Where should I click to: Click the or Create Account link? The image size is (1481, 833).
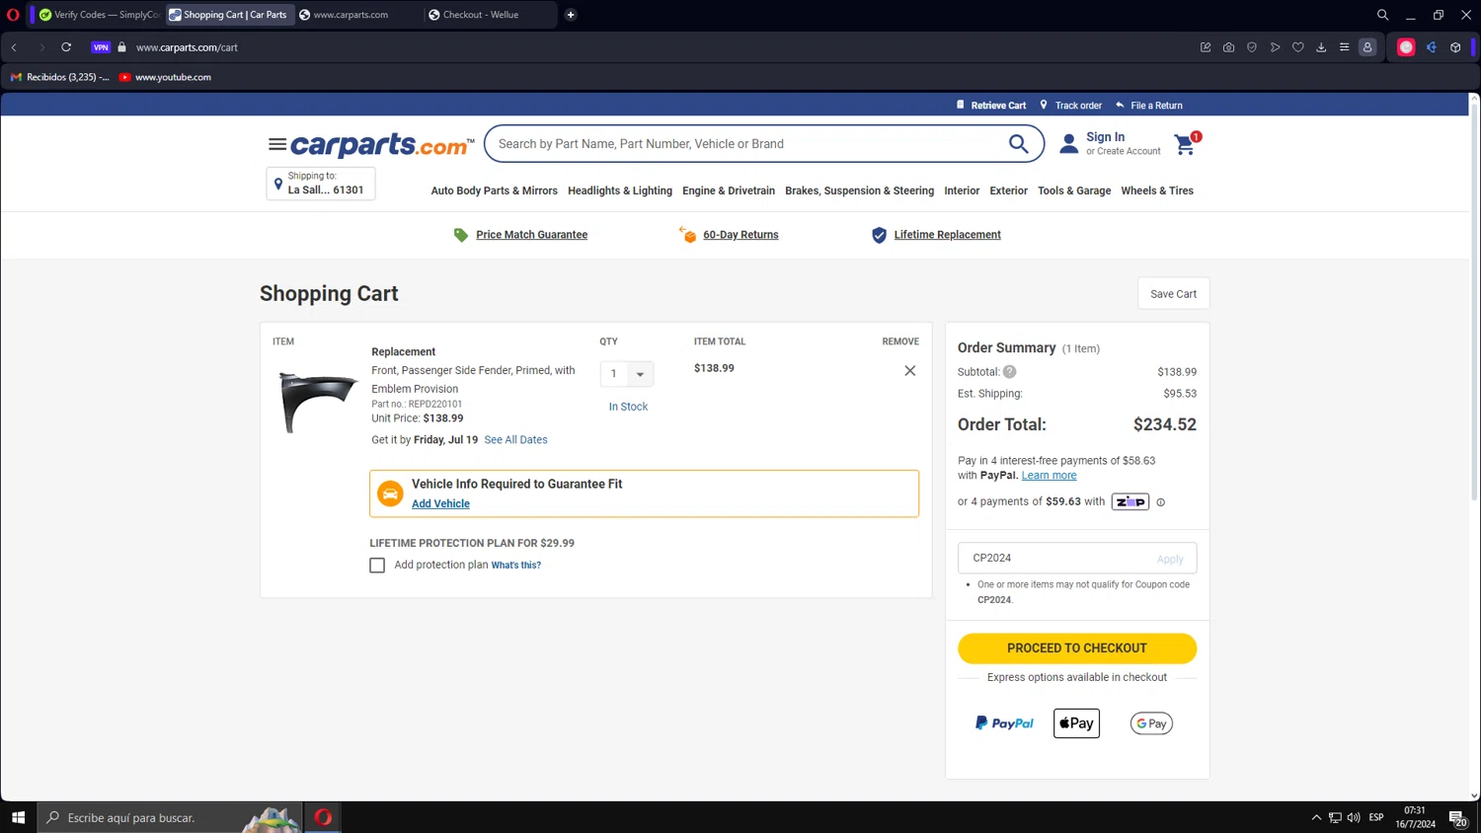(1124, 152)
